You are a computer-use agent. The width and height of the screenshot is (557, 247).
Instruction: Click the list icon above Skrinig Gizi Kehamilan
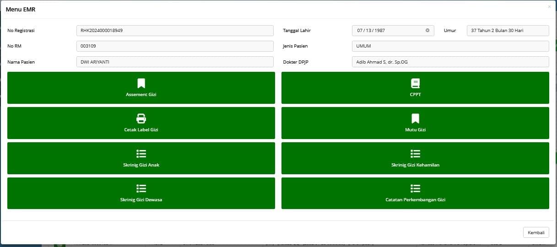[x=415, y=154]
